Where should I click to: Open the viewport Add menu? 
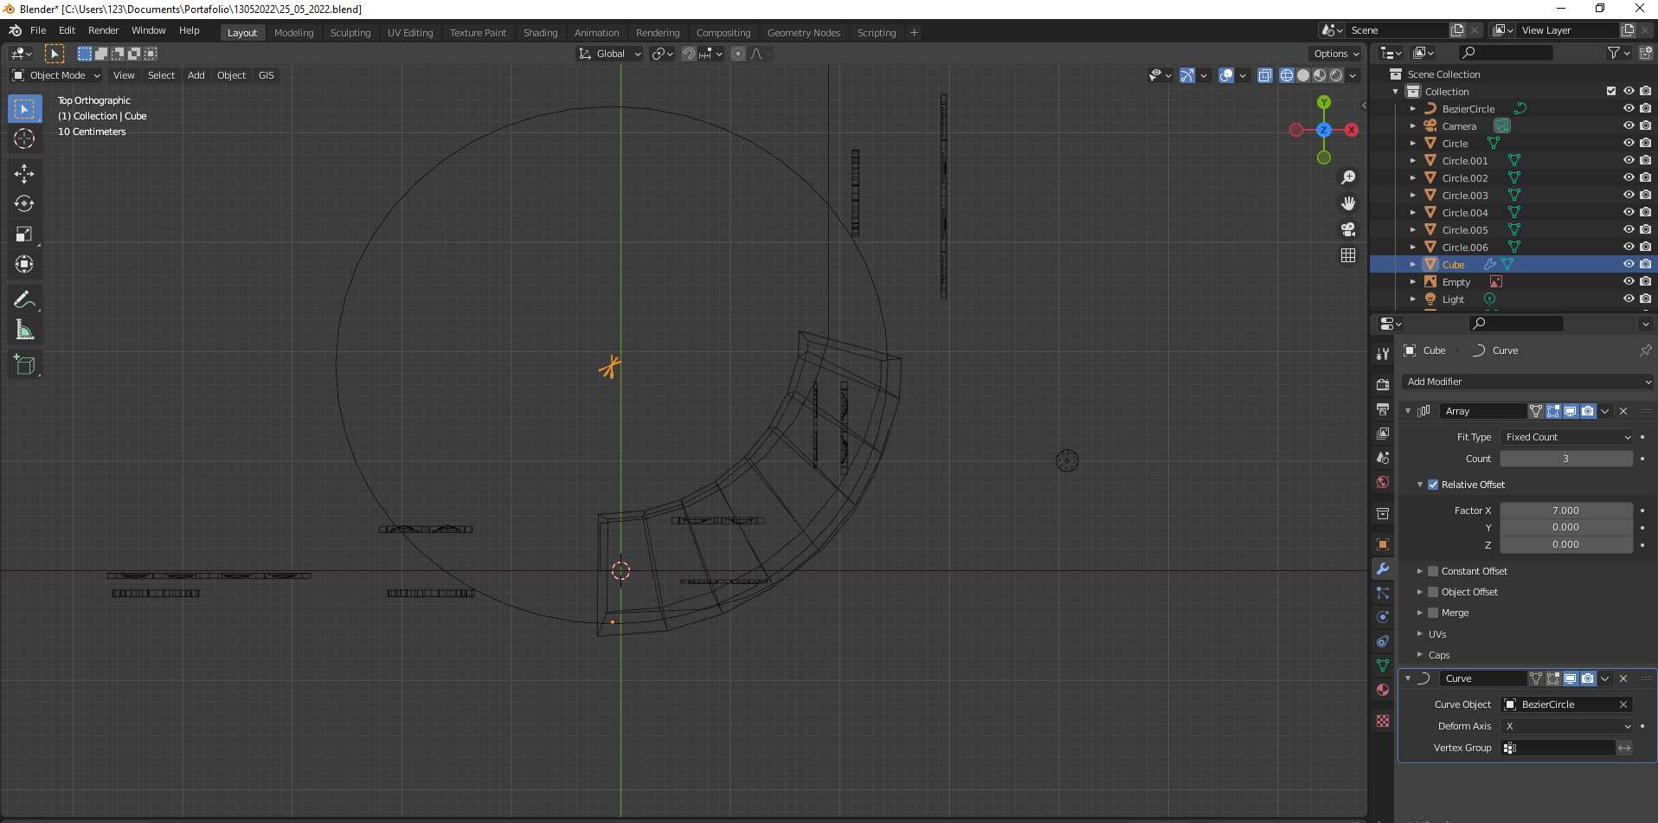pos(196,75)
